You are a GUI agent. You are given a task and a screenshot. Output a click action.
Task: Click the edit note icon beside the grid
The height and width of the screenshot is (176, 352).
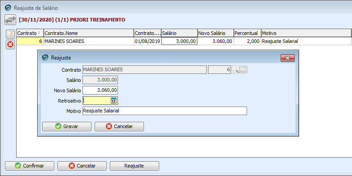click(x=10, y=34)
